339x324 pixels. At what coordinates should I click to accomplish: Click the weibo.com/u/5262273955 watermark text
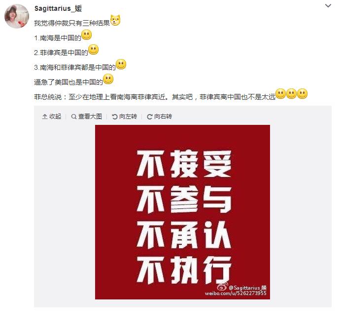(x=236, y=293)
